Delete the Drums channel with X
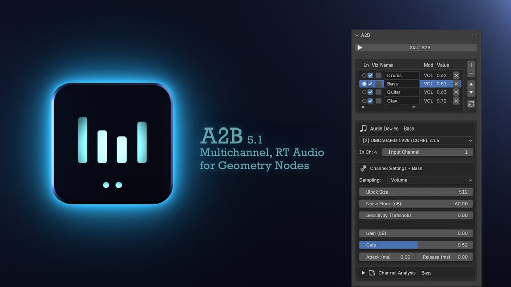This screenshot has height=287, width=511. pyautogui.click(x=456, y=75)
